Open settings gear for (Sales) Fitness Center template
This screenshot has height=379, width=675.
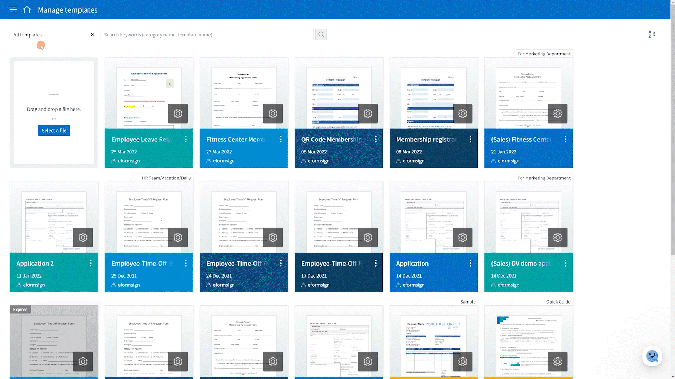coord(558,113)
